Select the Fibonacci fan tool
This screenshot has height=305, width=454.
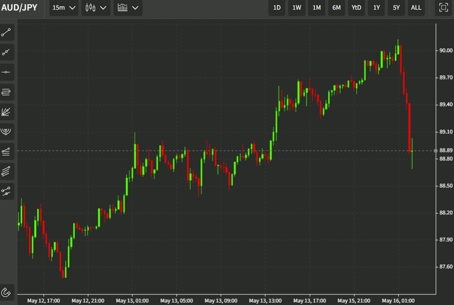[6, 112]
